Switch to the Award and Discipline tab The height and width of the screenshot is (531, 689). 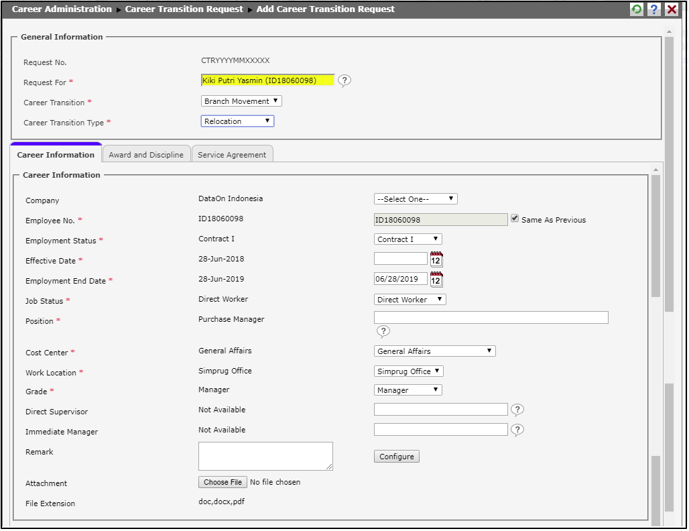146,155
